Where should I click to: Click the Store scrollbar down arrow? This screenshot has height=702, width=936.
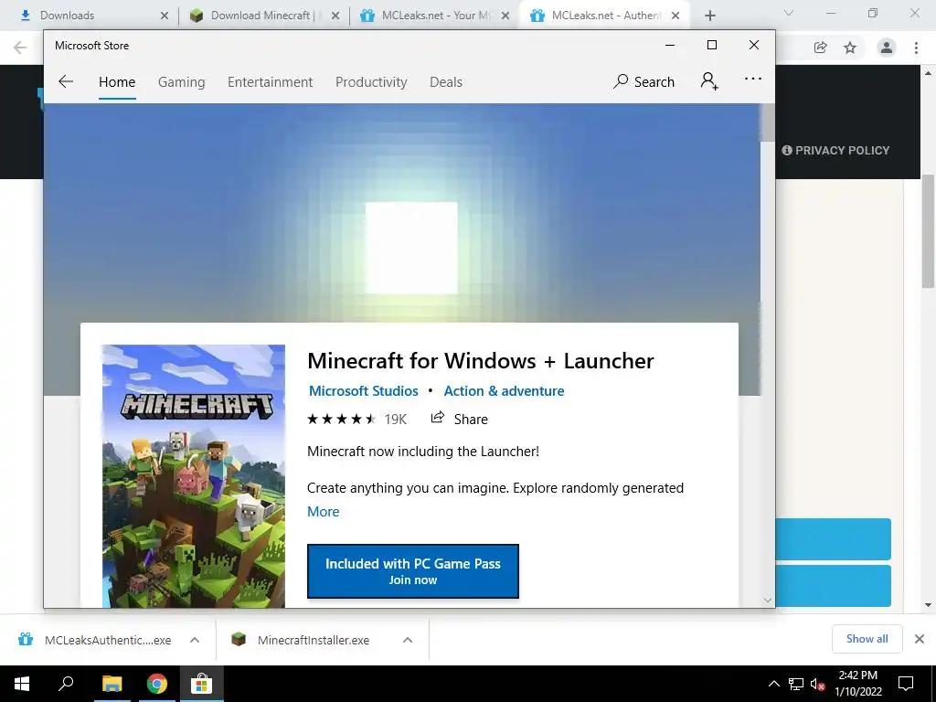click(768, 600)
